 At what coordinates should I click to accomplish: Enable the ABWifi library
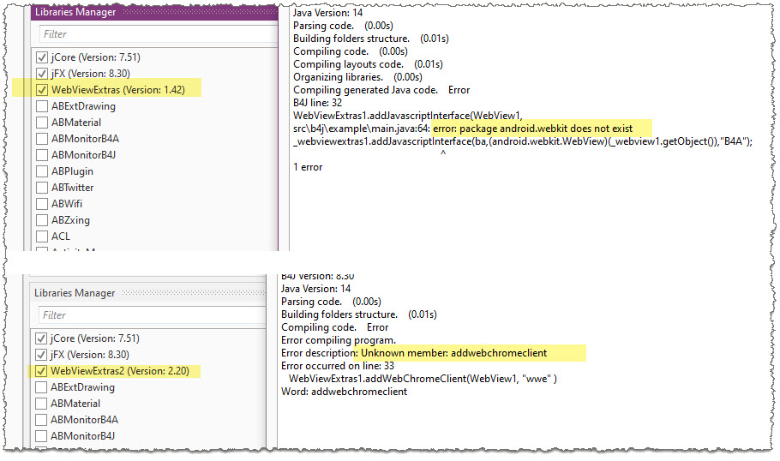[42, 204]
